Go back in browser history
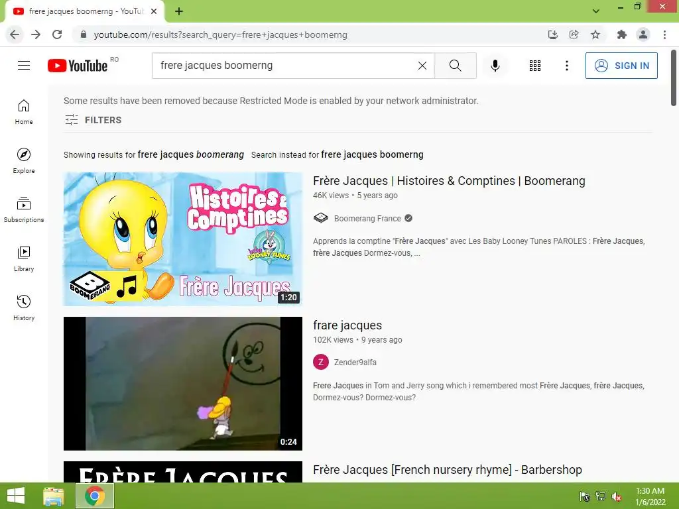Screen dimensions: 679x509 [15, 34]
